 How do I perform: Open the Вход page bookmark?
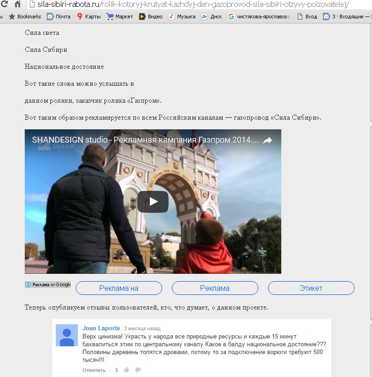(x=307, y=17)
